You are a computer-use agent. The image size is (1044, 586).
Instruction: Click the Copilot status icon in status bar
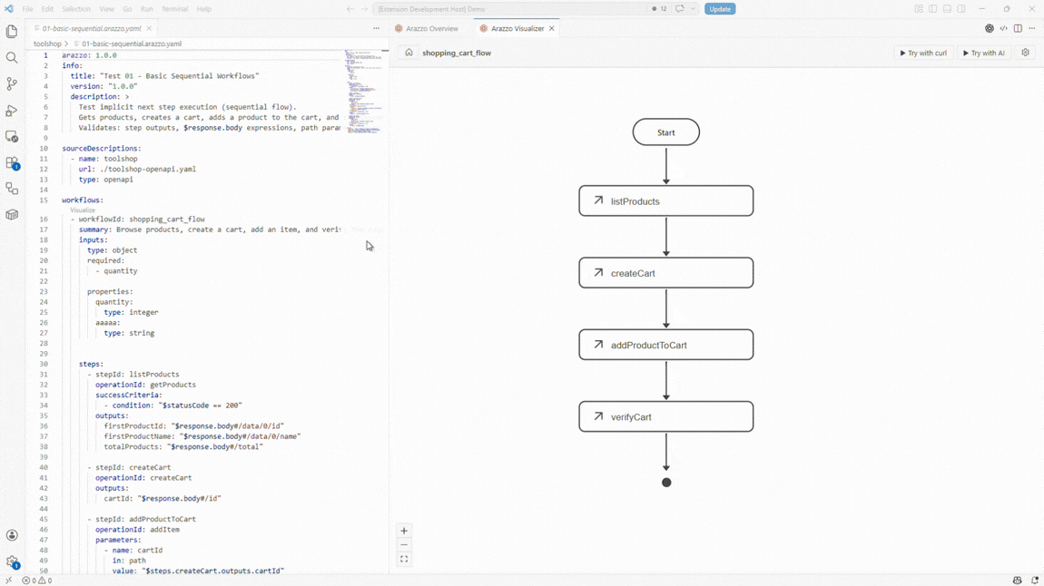[x=1017, y=581]
